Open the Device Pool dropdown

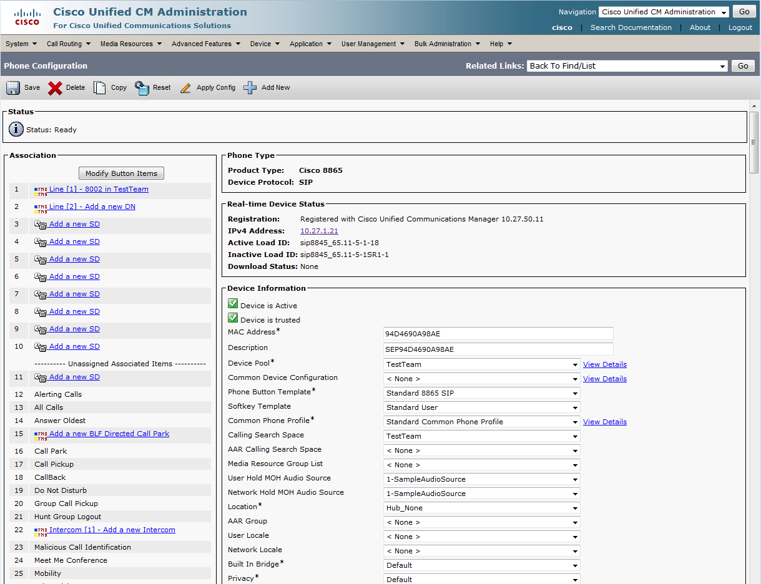pos(481,364)
